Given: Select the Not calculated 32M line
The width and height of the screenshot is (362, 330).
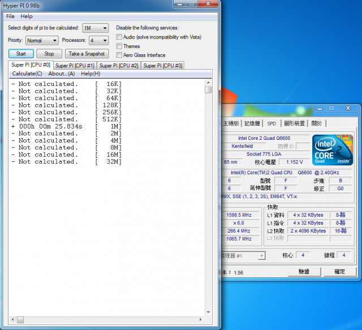Looking at the screenshot, I should pos(67,161).
